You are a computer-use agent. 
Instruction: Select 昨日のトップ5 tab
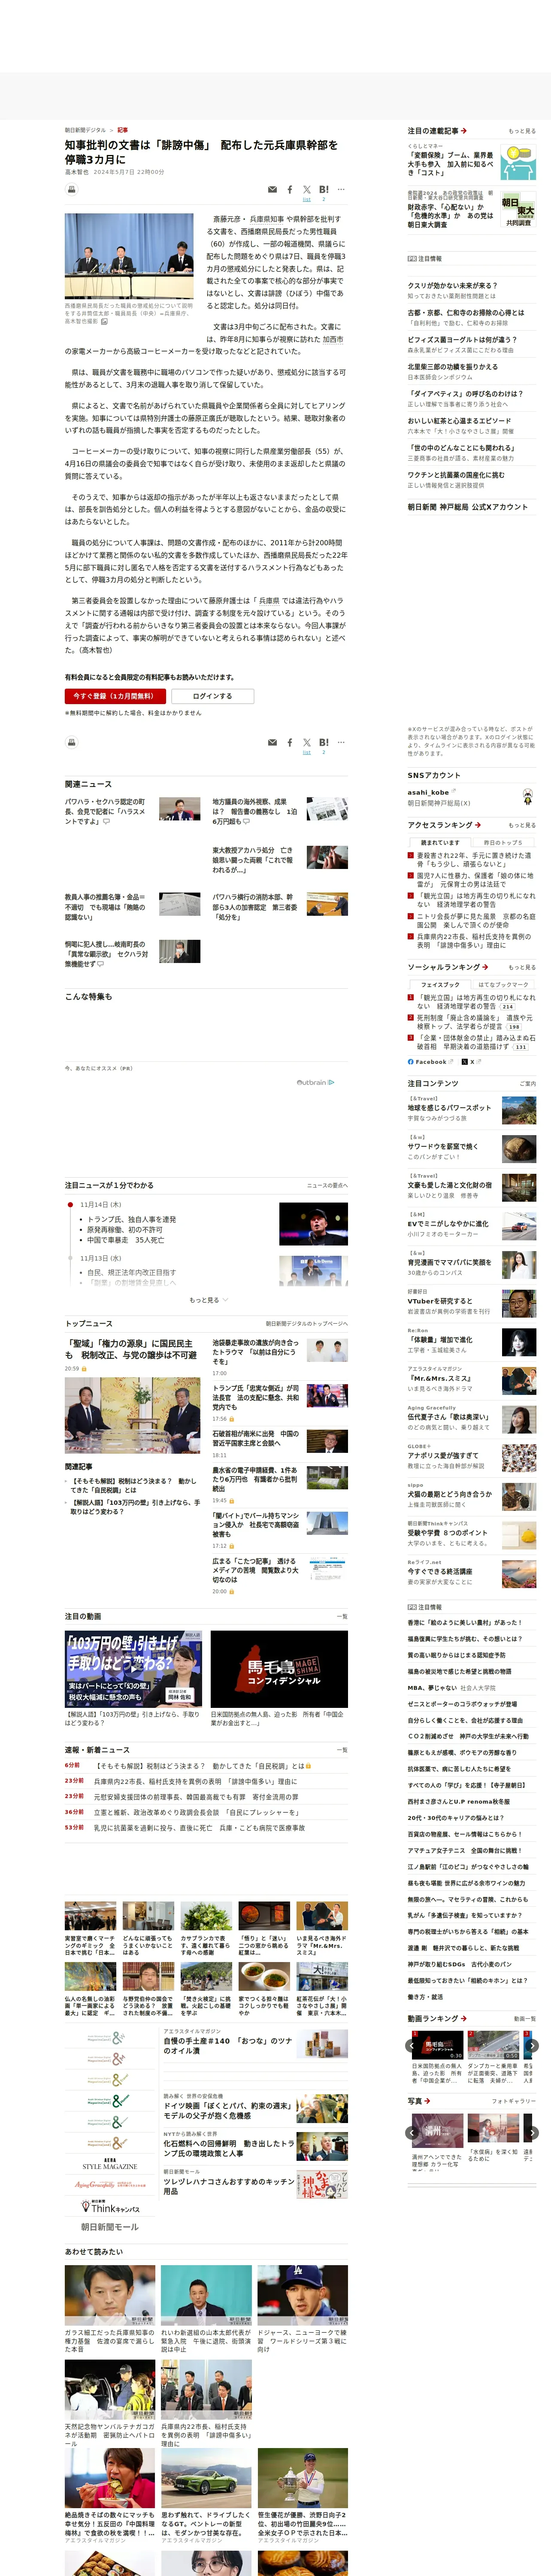503,843
